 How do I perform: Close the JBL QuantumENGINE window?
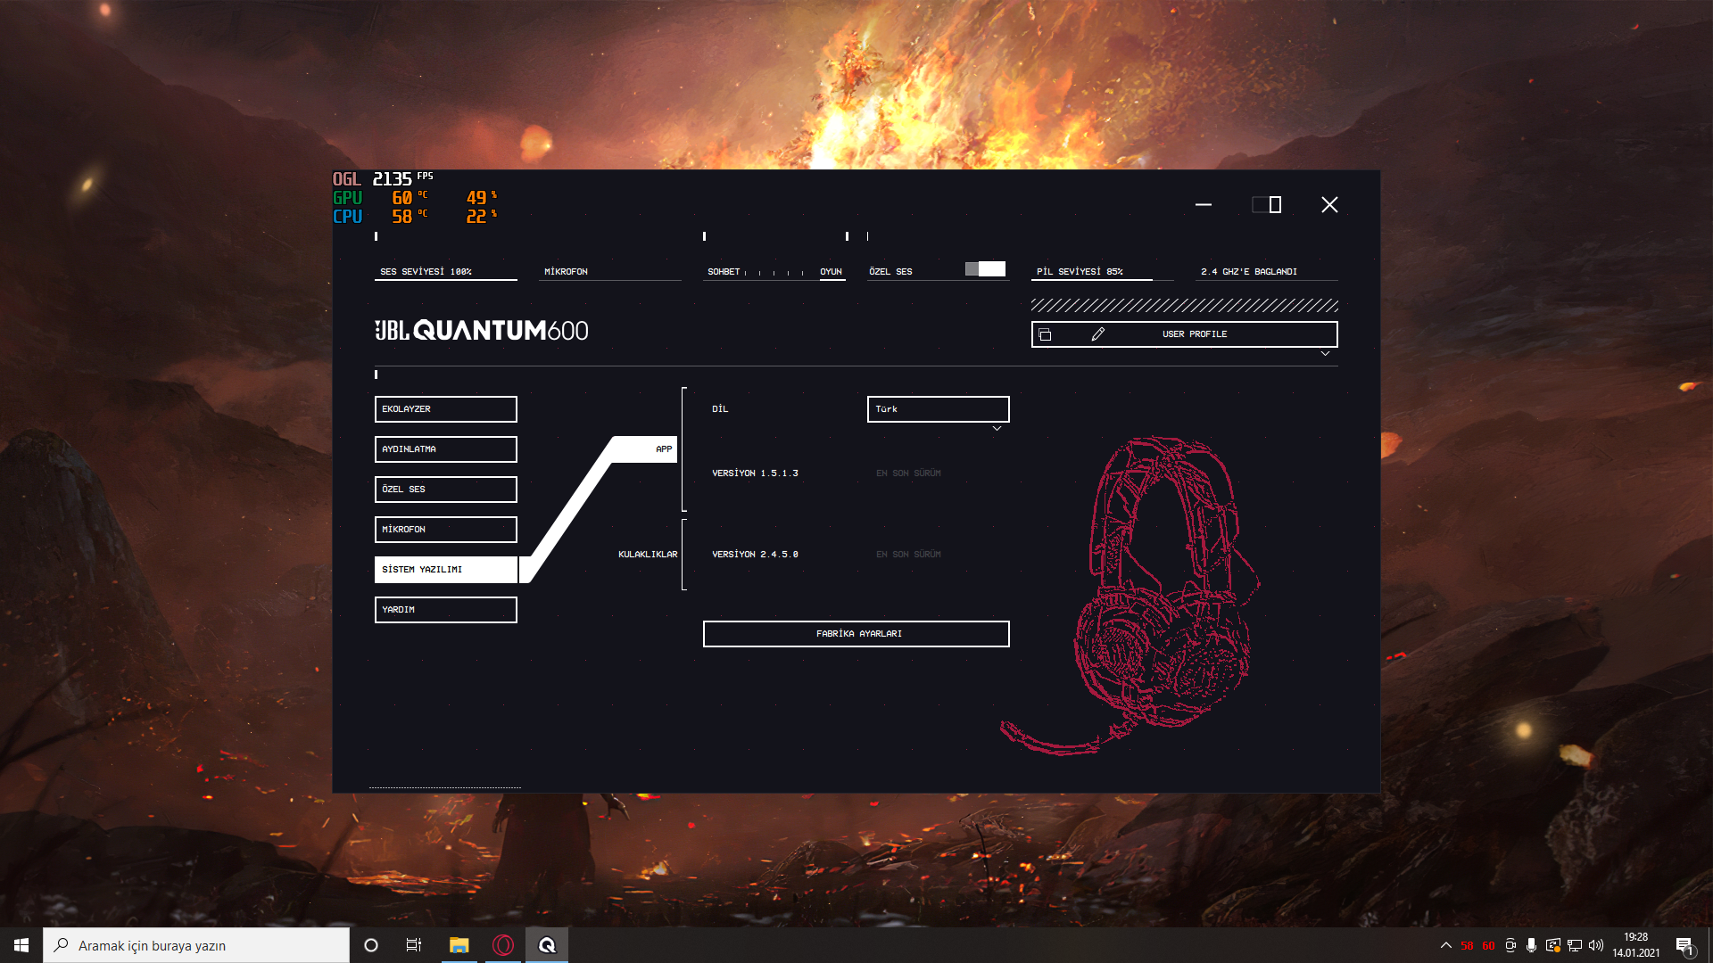(x=1329, y=205)
